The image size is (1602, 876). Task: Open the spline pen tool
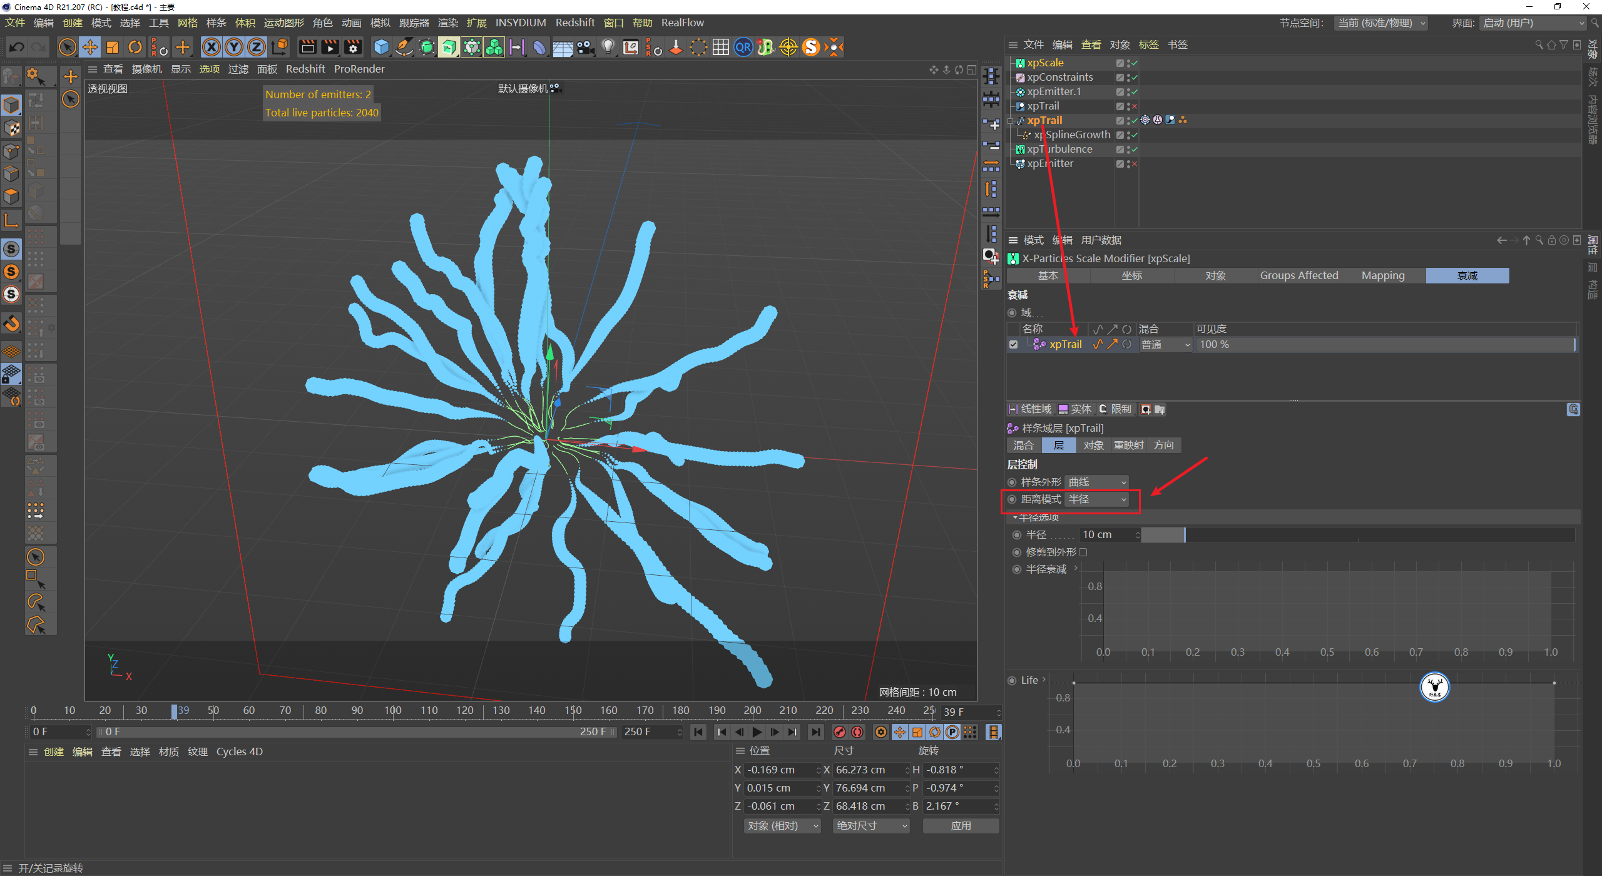[x=404, y=47]
